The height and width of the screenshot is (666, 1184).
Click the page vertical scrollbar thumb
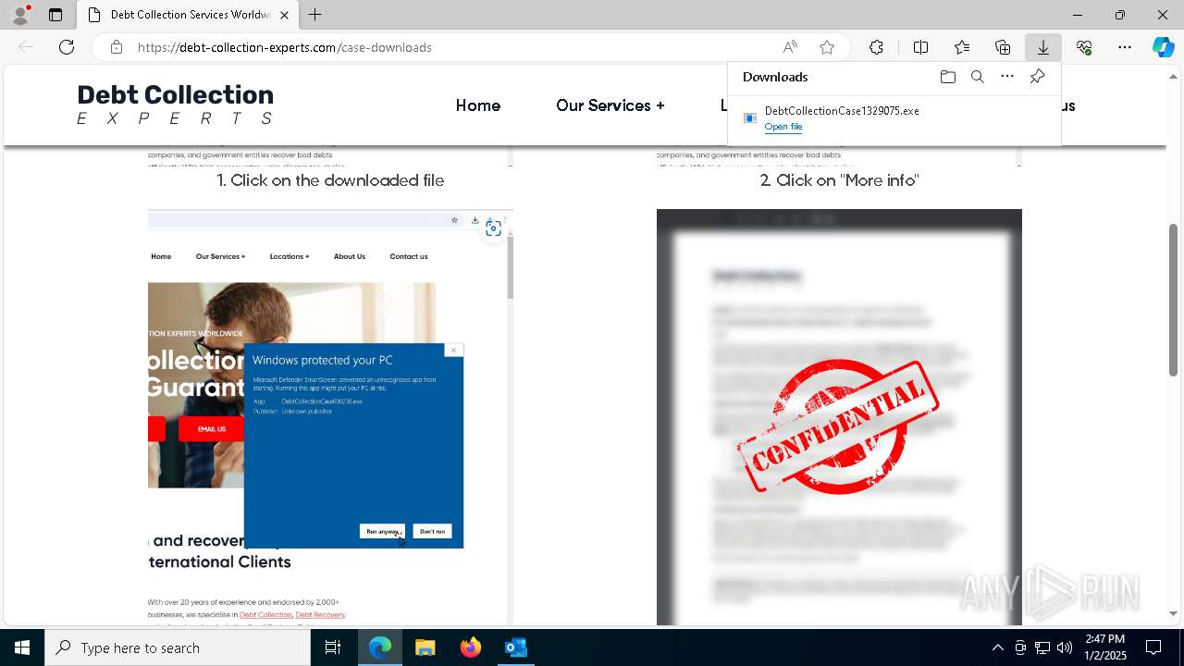pyautogui.click(x=1173, y=301)
